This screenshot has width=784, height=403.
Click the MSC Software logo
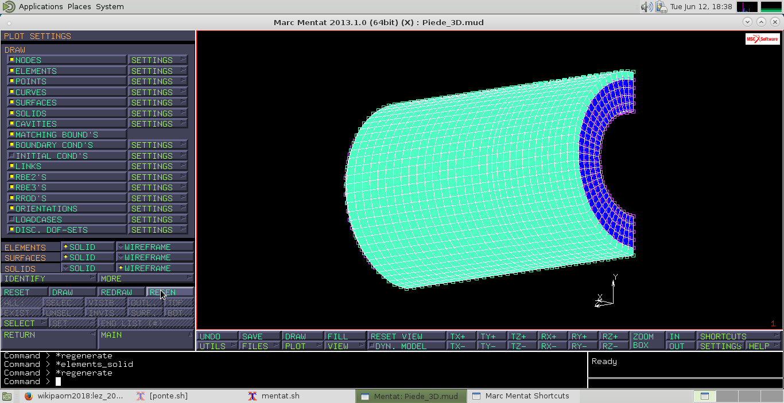pos(763,39)
